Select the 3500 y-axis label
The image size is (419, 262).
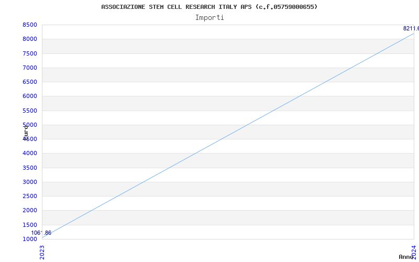point(30,168)
